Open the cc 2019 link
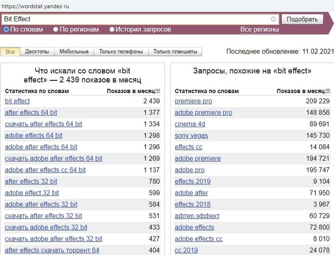334x255 pixels. (186, 250)
